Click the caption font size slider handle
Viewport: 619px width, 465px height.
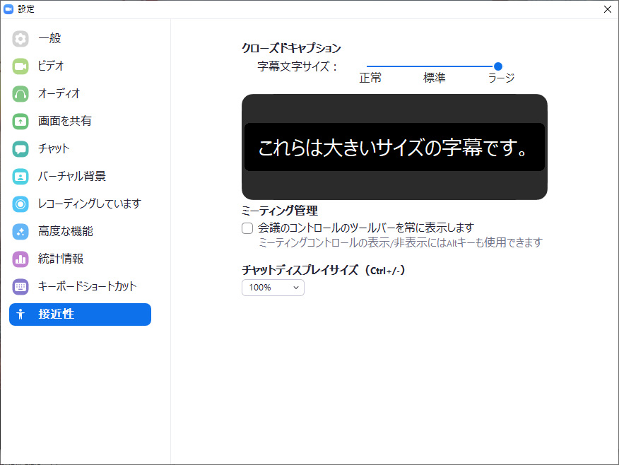498,66
